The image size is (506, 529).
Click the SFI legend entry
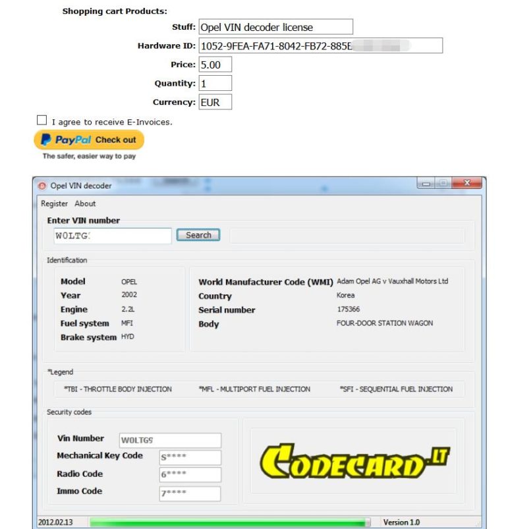pos(396,389)
